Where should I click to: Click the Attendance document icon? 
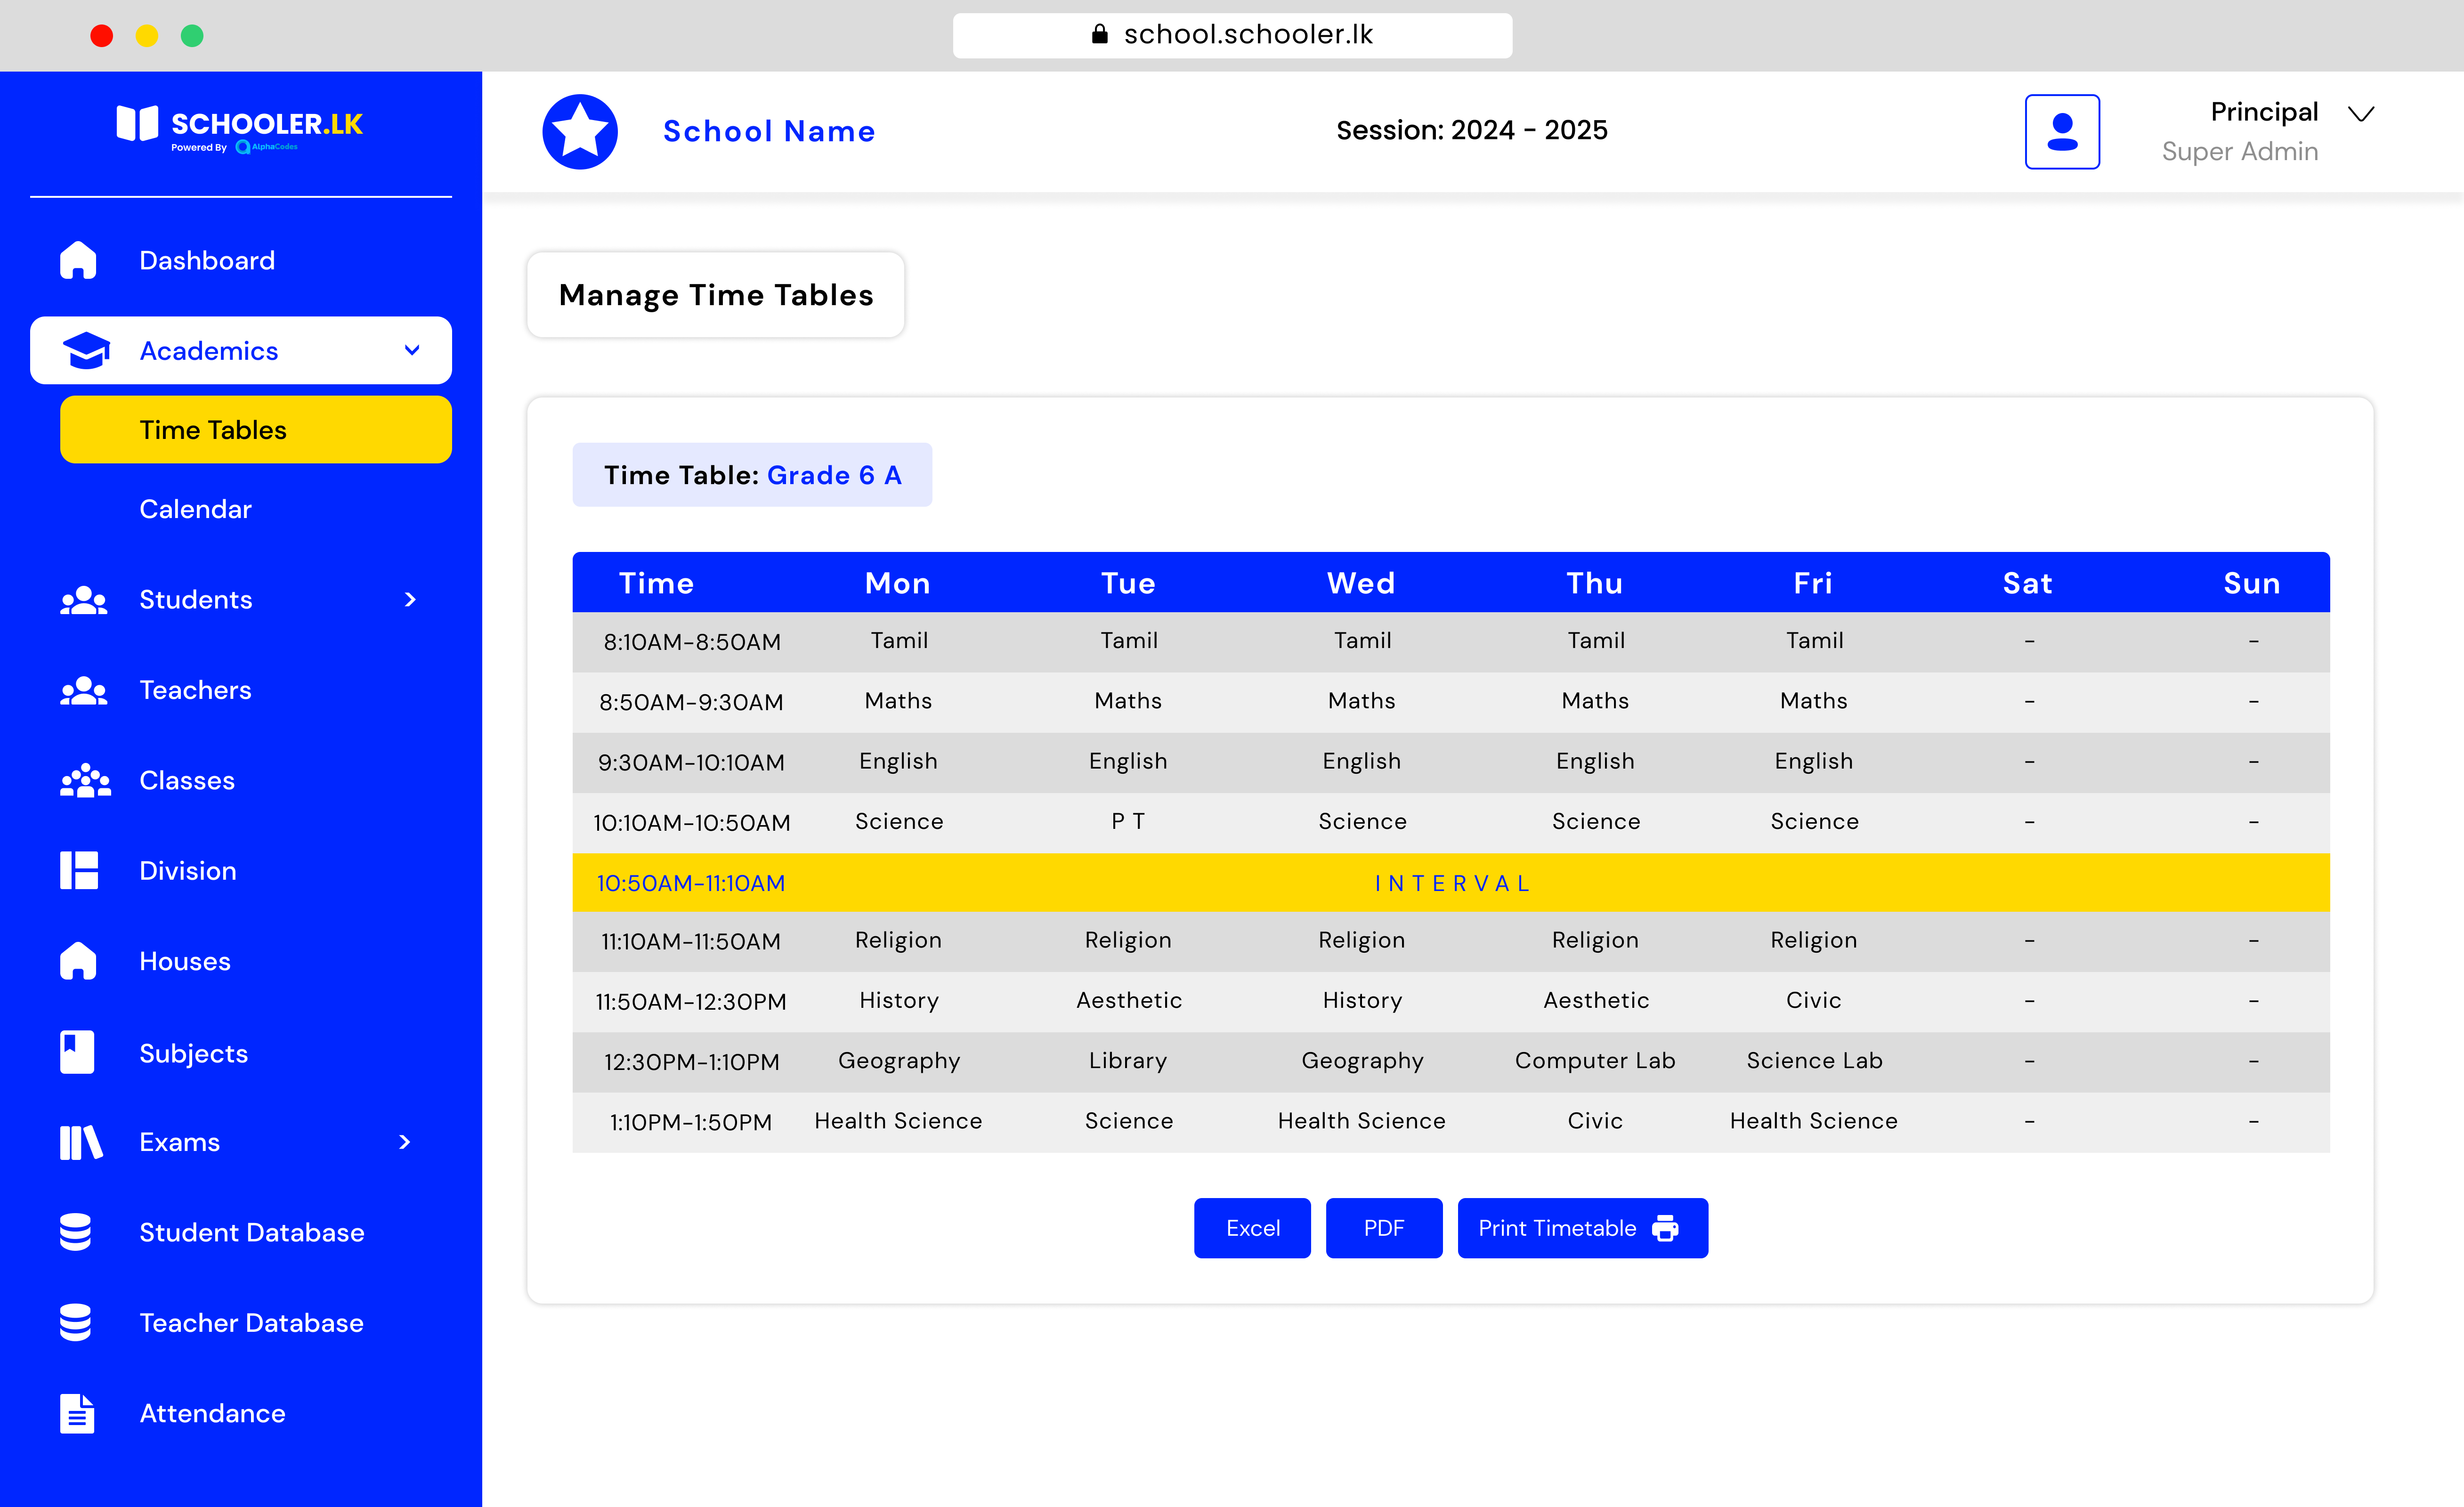point(77,1413)
